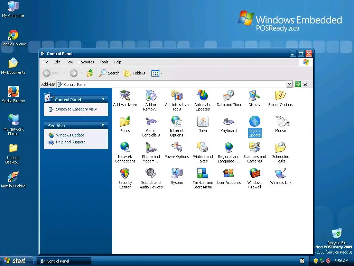Click the Up folder toolbar button
354x266 pixels.
pos(90,73)
